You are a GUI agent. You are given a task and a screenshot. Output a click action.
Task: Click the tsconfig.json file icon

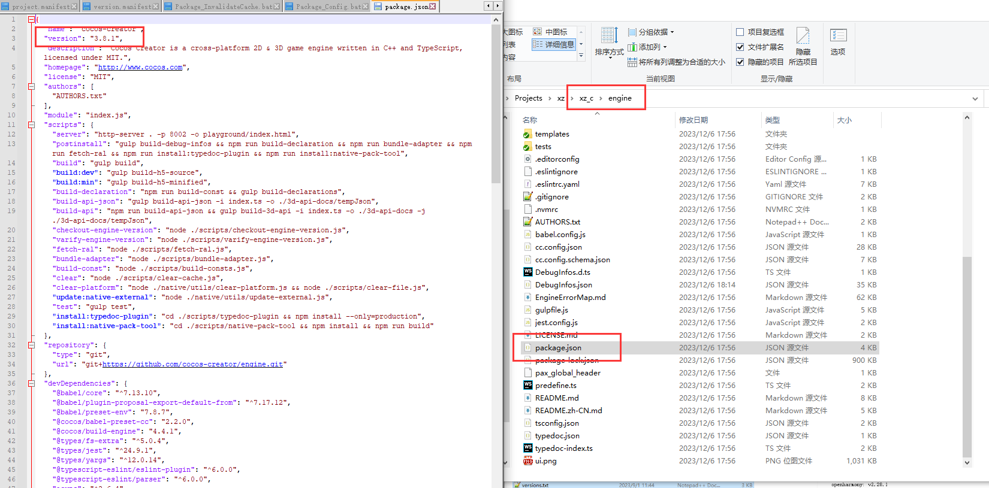coord(527,423)
